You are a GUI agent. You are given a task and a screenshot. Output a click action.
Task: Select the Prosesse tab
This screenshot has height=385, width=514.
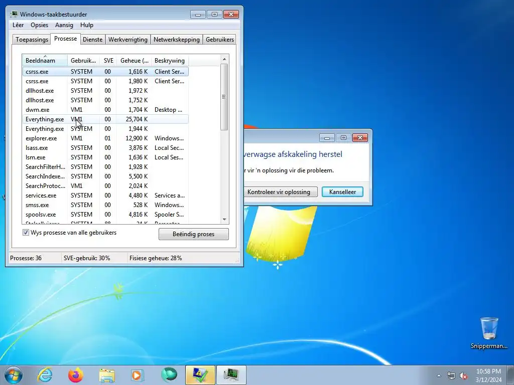coord(66,39)
